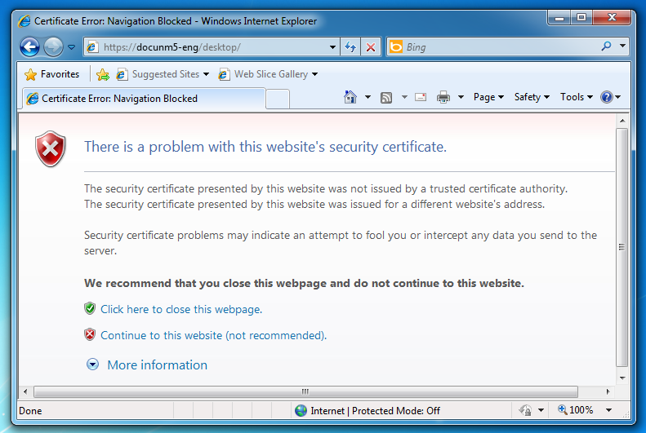Click the Refresh page icon
Screen dimensions: 646x433
pyautogui.click(x=350, y=47)
